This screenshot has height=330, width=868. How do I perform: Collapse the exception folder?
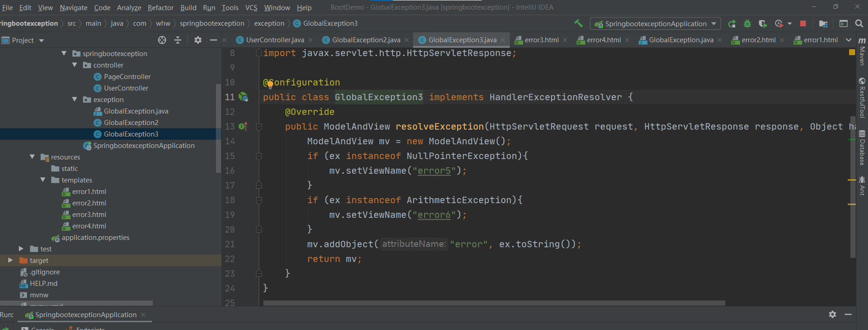pos(75,99)
